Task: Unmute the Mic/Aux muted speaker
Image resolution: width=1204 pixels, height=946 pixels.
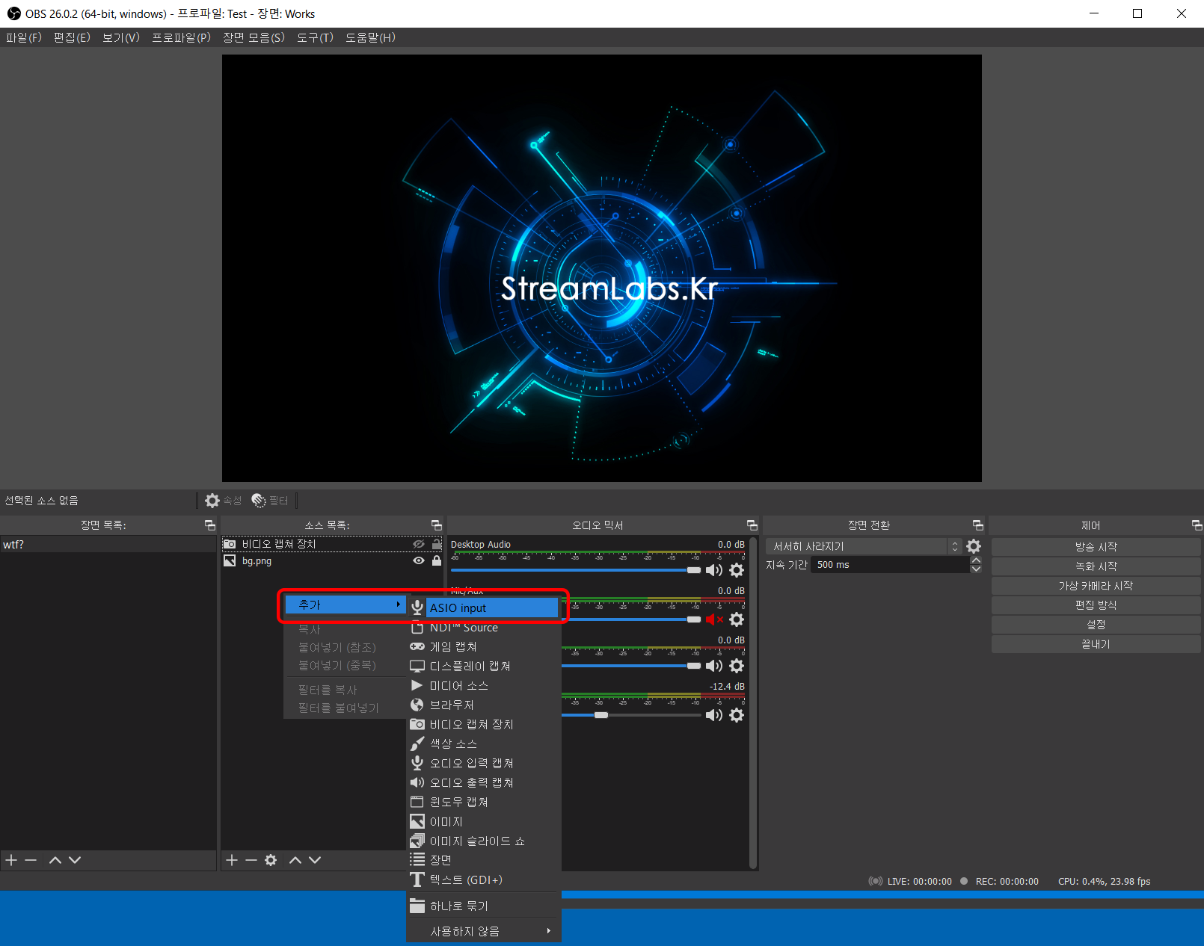Action: pyautogui.click(x=714, y=619)
